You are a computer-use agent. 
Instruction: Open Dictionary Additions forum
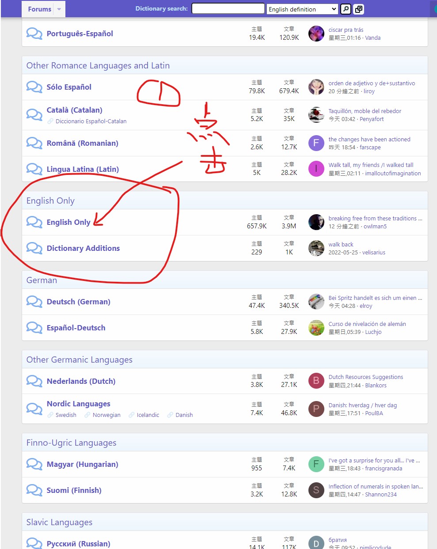[83, 248]
